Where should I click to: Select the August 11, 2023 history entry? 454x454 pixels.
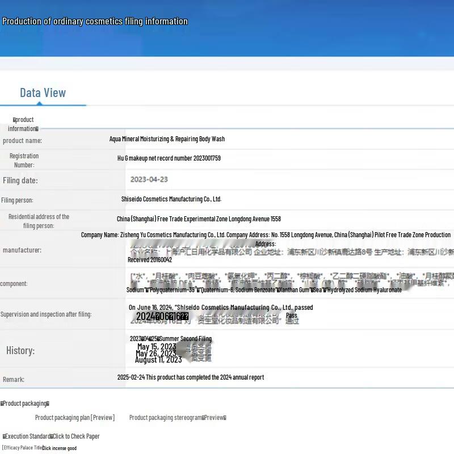(x=158, y=360)
